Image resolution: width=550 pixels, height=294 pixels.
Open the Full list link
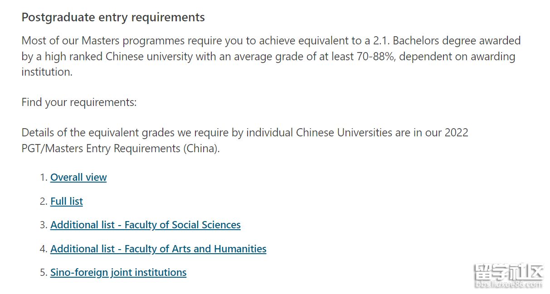(x=67, y=201)
